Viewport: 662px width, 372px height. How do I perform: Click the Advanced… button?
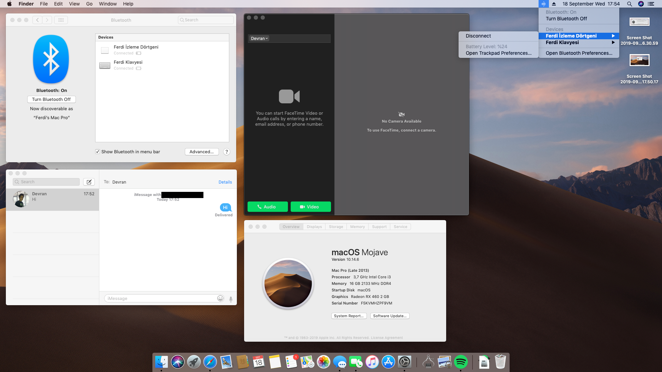202,152
